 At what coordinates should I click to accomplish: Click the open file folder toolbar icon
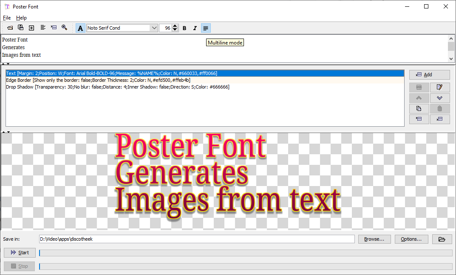coord(10,28)
